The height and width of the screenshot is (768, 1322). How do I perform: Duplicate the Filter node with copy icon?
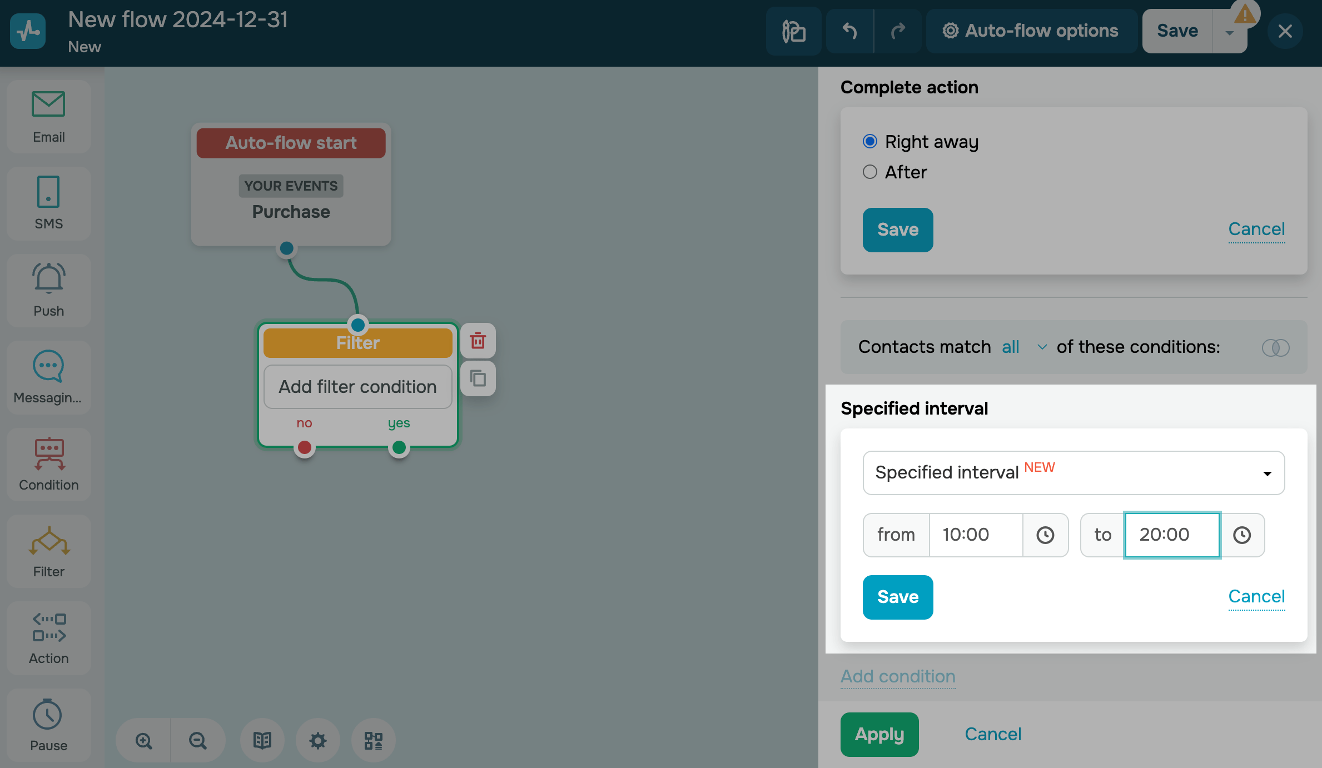(478, 378)
